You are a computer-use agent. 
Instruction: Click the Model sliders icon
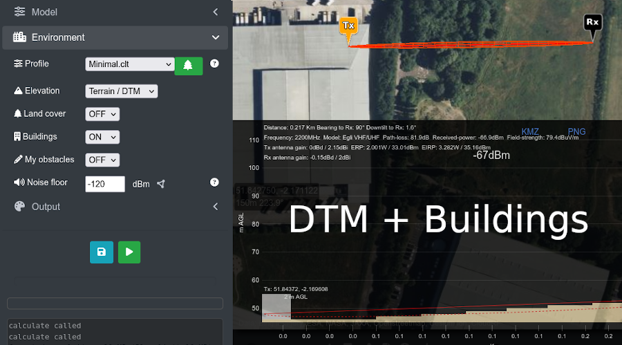coord(19,12)
